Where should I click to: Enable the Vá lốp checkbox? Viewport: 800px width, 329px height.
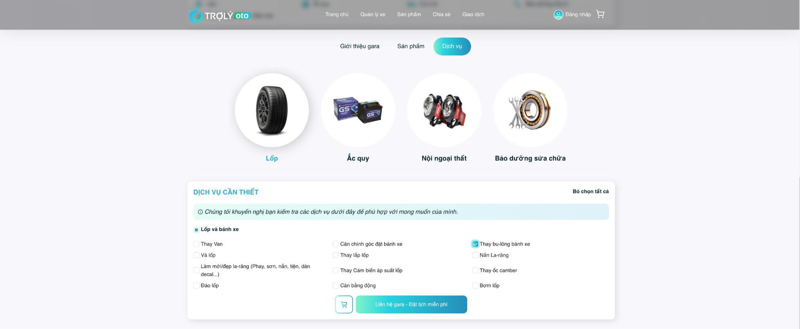point(196,255)
